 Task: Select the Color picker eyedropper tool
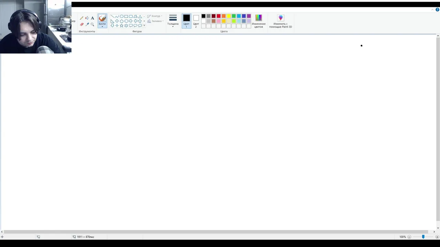[x=87, y=24]
